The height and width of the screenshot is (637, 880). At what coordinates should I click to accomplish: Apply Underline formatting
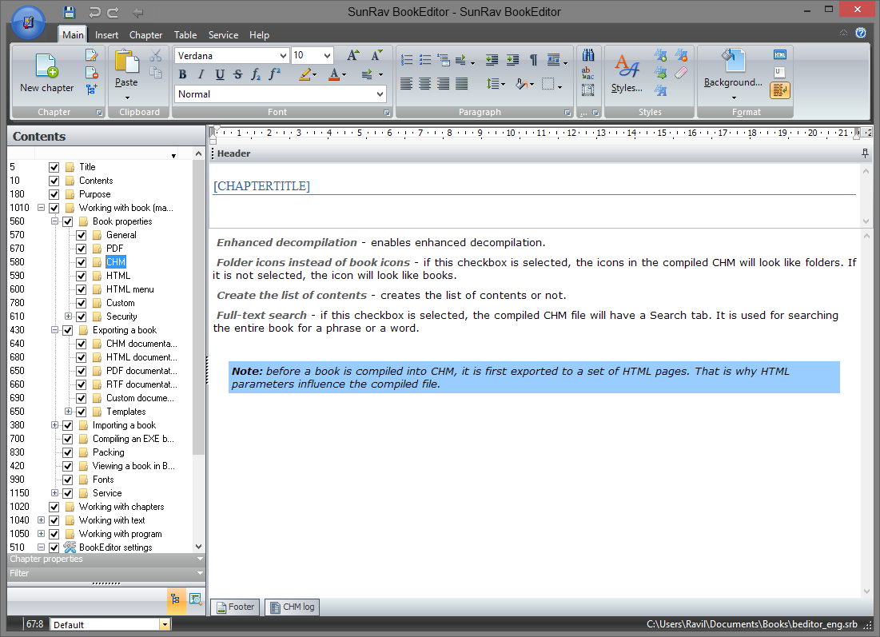pos(220,74)
